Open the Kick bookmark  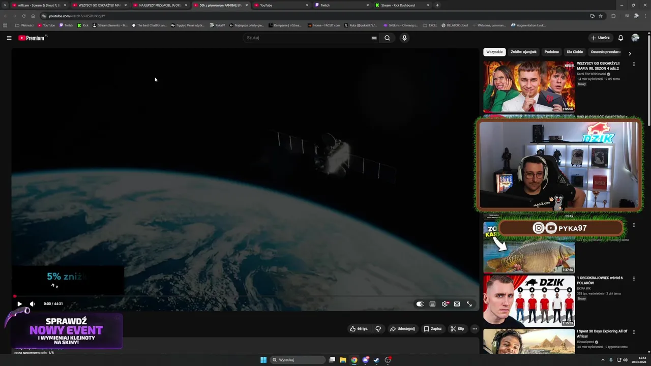[x=83, y=25]
